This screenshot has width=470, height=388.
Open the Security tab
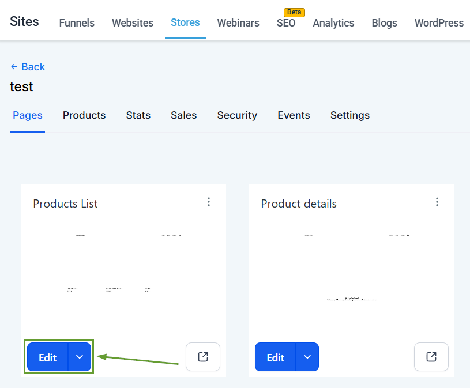tap(237, 115)
